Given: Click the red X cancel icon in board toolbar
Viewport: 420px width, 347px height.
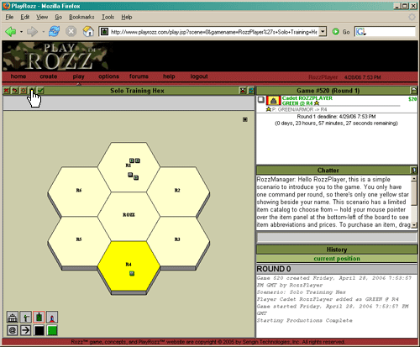Looking at the screenshot, I should (7, 91).
